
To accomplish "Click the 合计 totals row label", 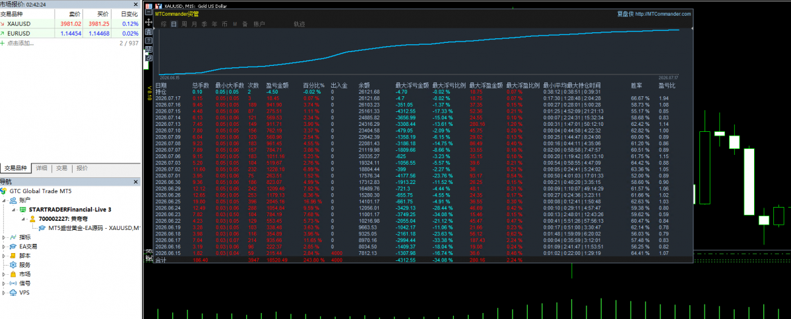I will pos(161,260).
